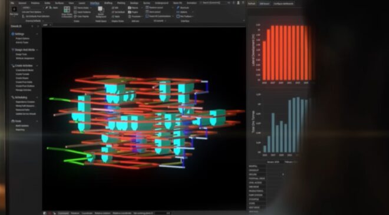This screenshot has width=389, height=215.
Task: Switch to the Underground ribbon tab
Action: pyautogui.click(x=161, y=3)
